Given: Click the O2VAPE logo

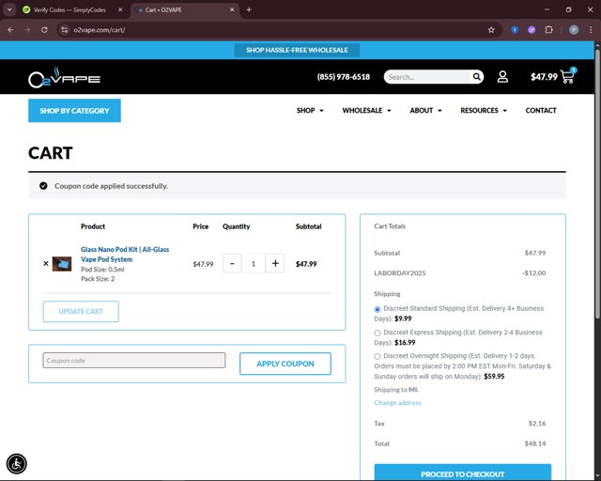Looking at the screenshot, I should [x=64, y=77].
